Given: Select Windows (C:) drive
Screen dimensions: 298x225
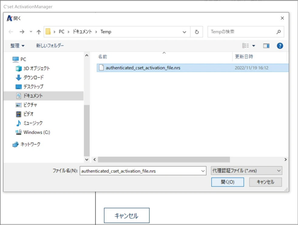Looking at the screenshot, I should click(x=36, y=132).
